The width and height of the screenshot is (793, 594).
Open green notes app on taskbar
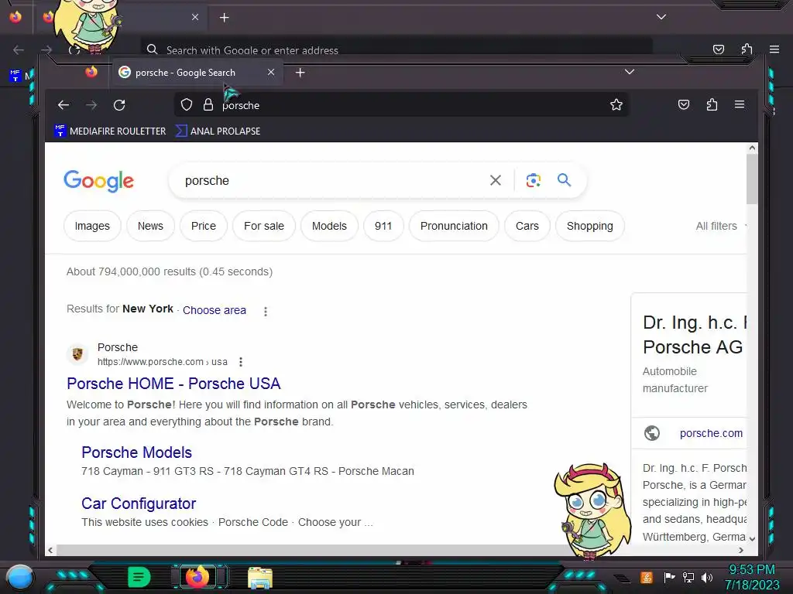point(139,577)
